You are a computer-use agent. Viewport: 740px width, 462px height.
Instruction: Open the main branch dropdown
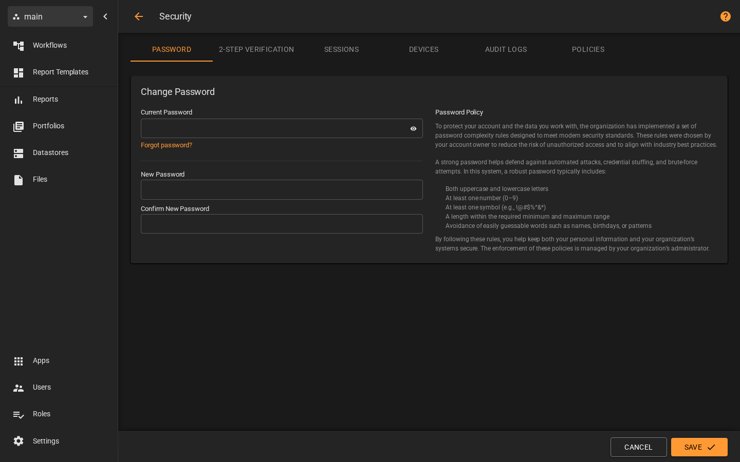(50, 16)
